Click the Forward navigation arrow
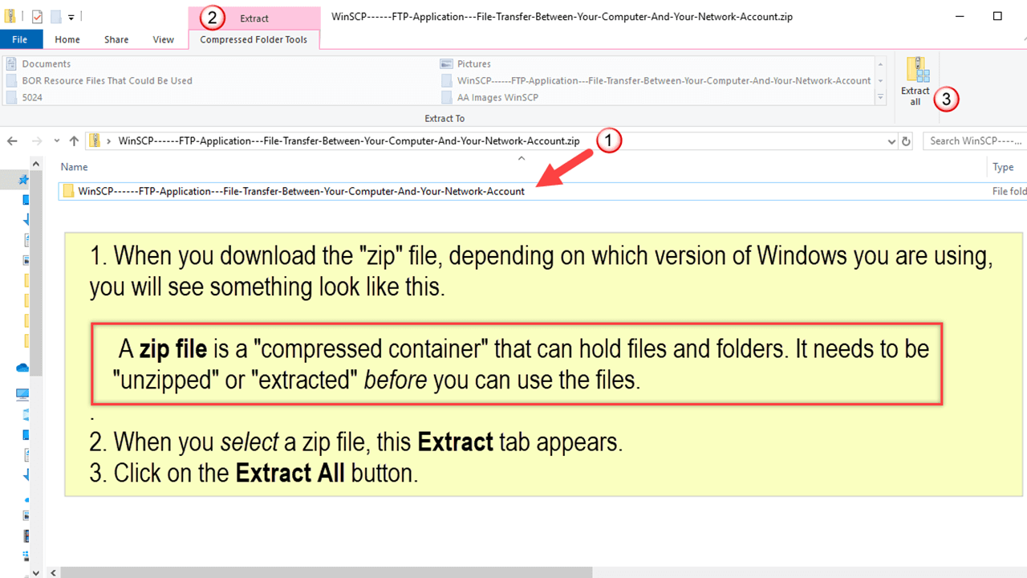Screen dimensions: 1027x578 coord(36,141)
